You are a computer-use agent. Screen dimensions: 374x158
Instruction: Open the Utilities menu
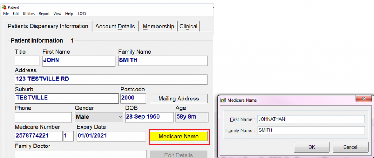tap(29, 13)
